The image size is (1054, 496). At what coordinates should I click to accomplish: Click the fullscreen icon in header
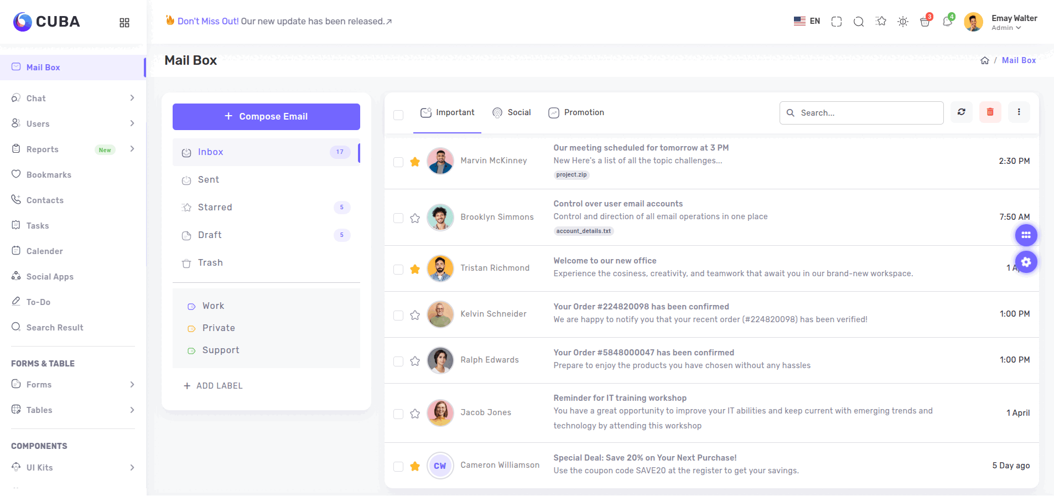pos(836,22)
